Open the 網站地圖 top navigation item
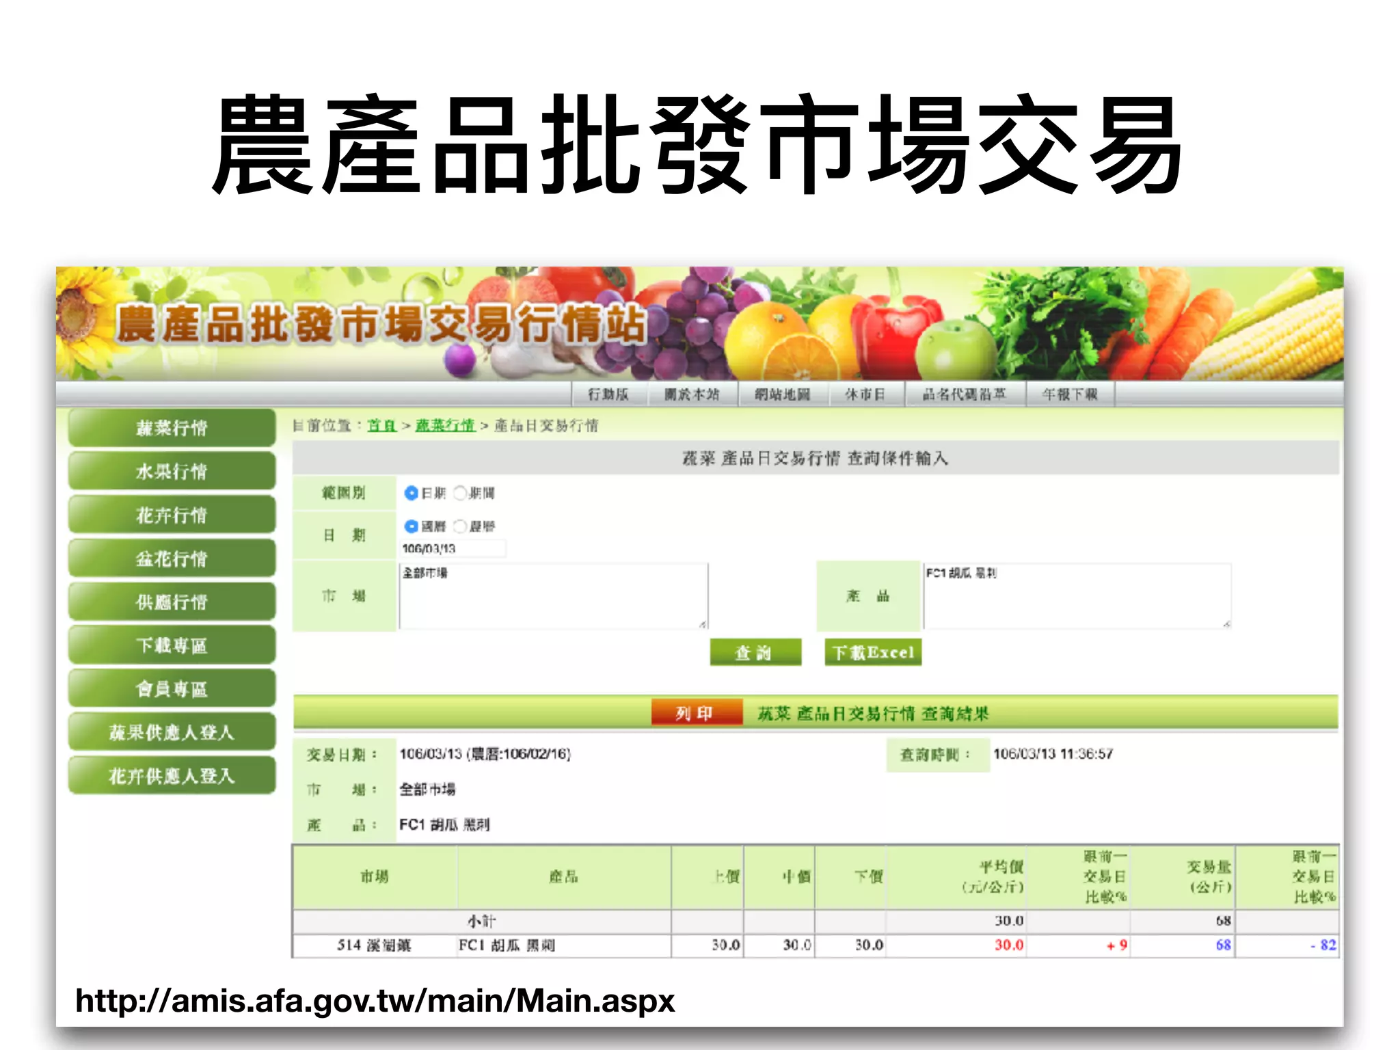The width and height of the screenshot is (1400, 1050). [783, 394]
